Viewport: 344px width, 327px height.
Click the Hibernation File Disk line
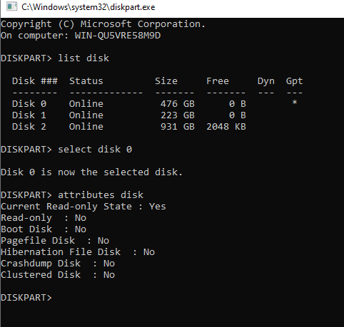click(78, 252)
